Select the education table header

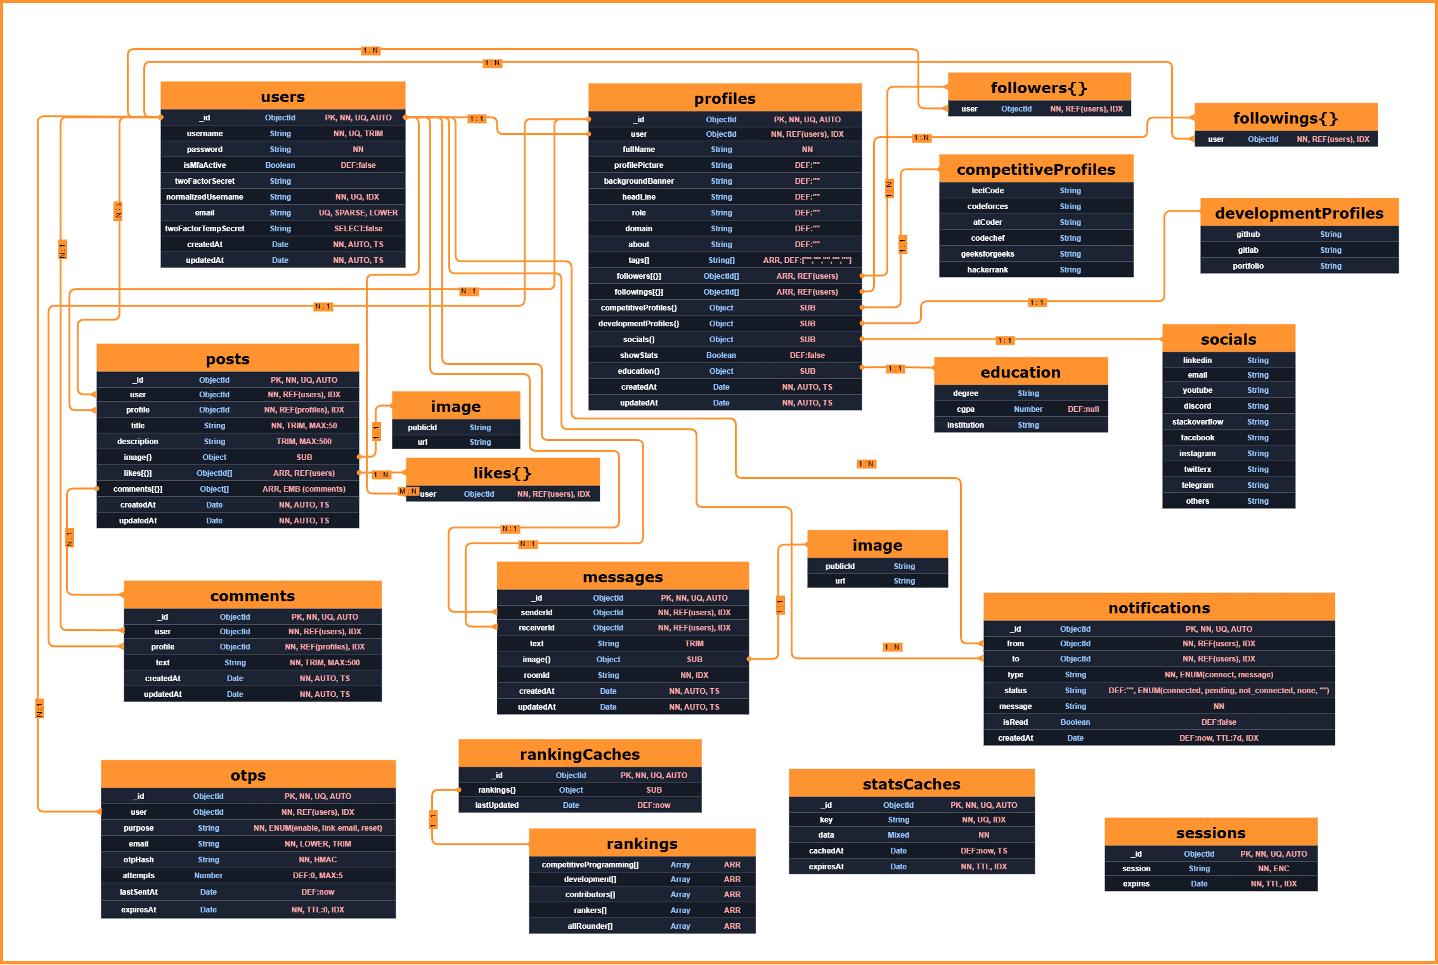click(1020, 371)
